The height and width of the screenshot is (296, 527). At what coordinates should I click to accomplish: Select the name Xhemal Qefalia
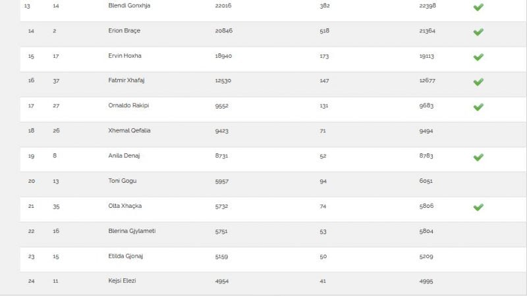(x=129, y=130)
